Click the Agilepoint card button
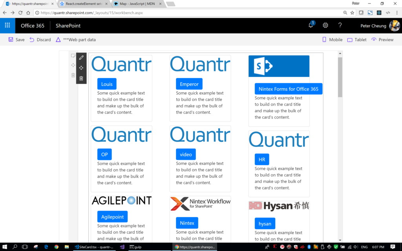Image resolution: width=402 pixels, height=251 pixels. pos(112,216)
